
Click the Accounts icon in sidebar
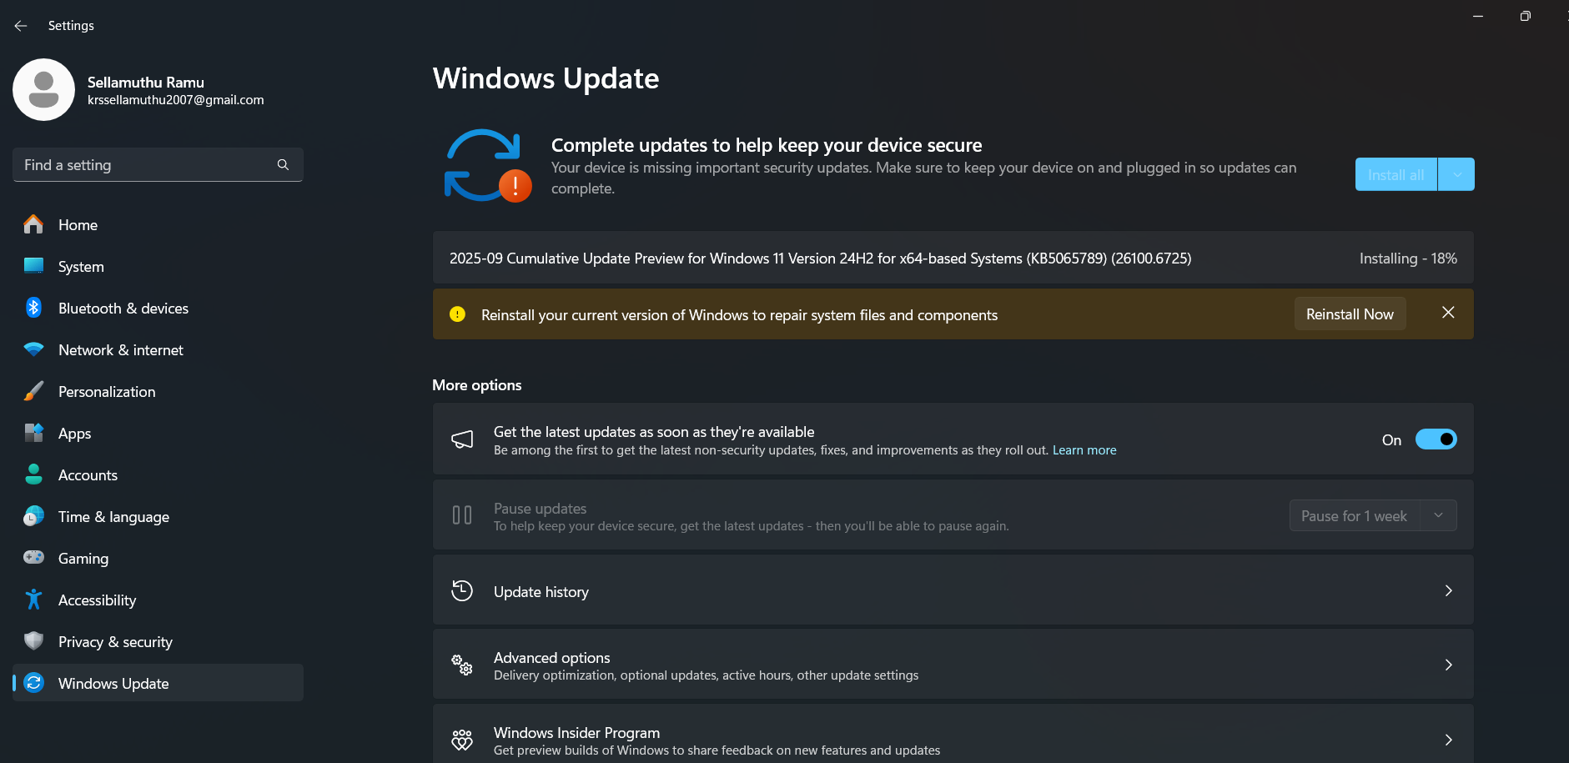[33, 474]
